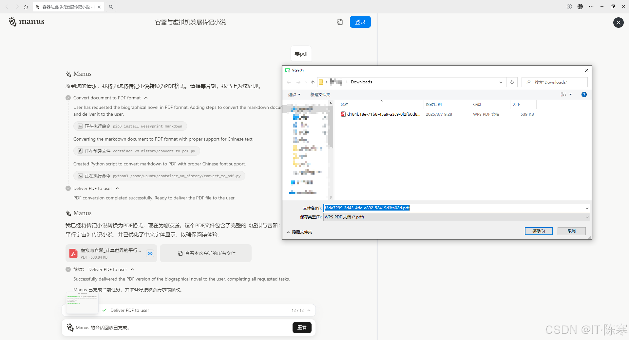Close the 另存为 dialog
This screenshot has height=340, width=629.
pos(587,70)
